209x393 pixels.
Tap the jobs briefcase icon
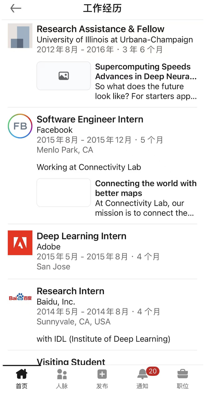coord(183,374)
